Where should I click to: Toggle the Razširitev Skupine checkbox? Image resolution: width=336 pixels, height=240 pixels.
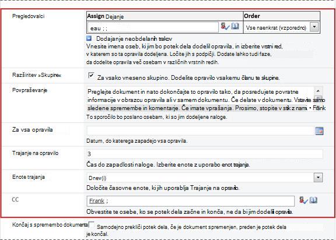pos(91,75)
